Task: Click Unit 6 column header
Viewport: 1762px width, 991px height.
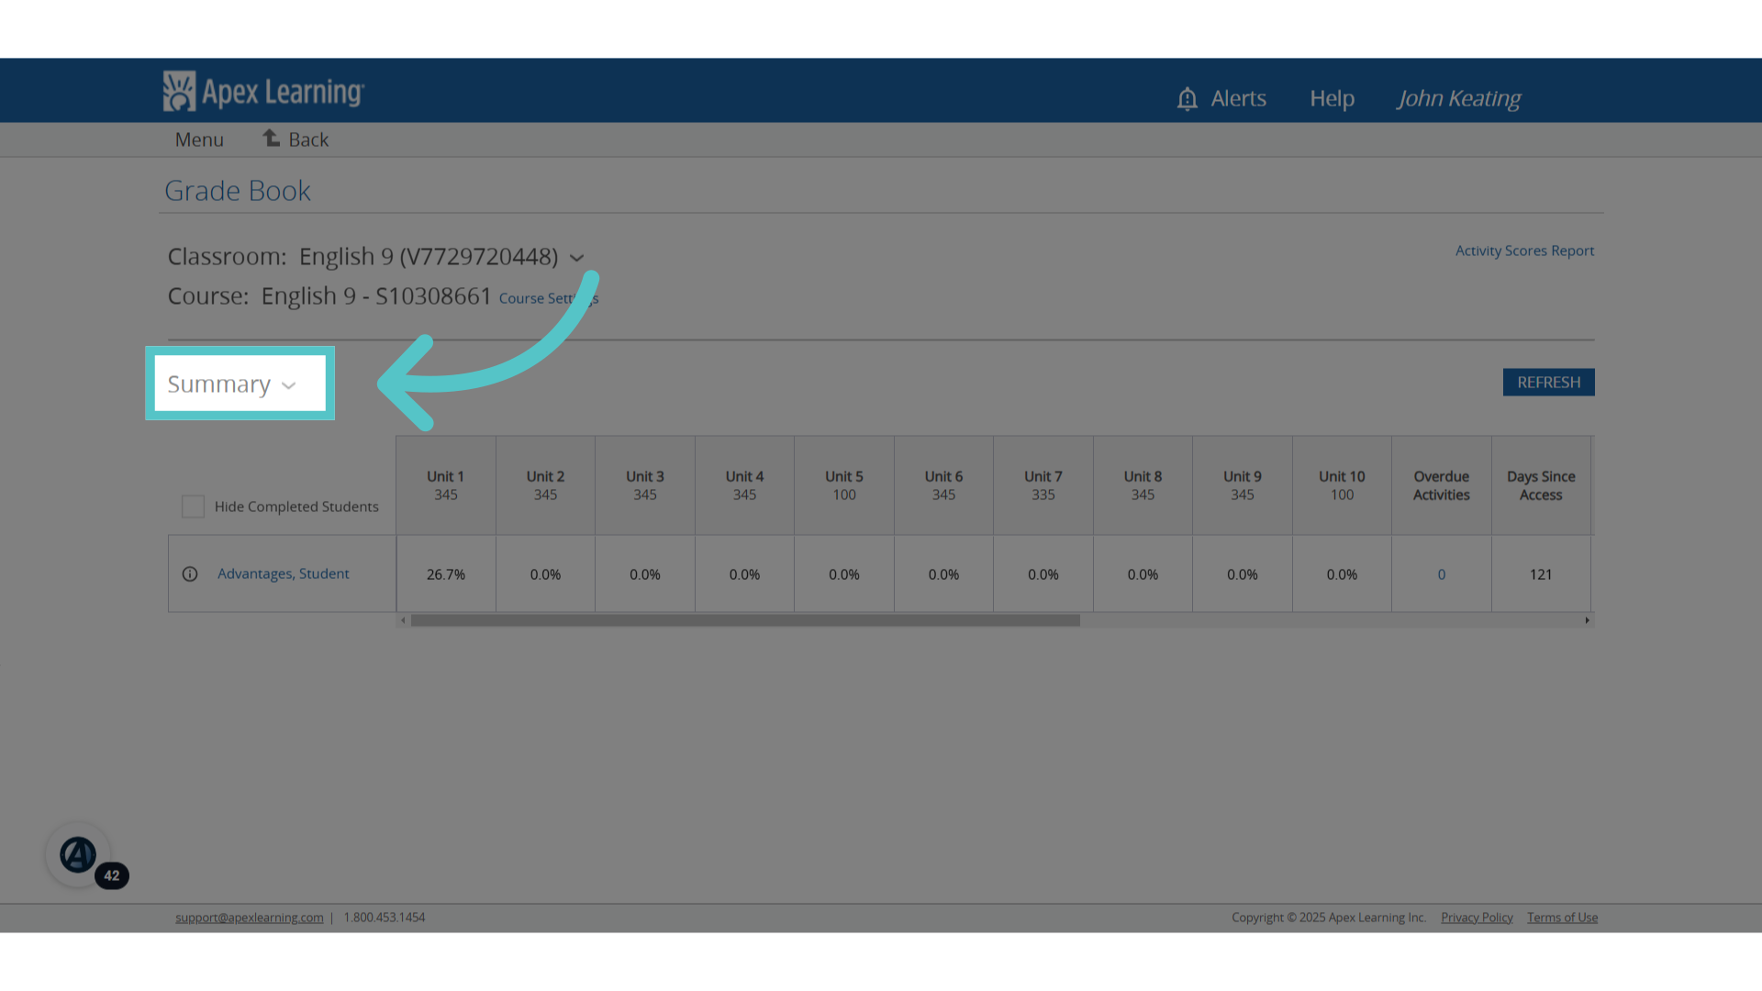Action: click(943, 485)
